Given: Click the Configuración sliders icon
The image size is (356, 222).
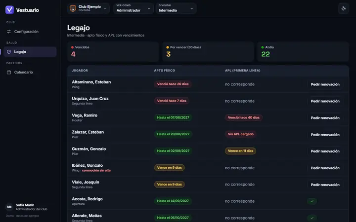Looking at the screenshot, I should (9, 32).
